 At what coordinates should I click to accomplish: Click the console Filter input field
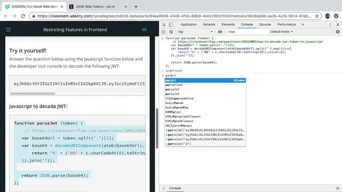coord(247,32)
